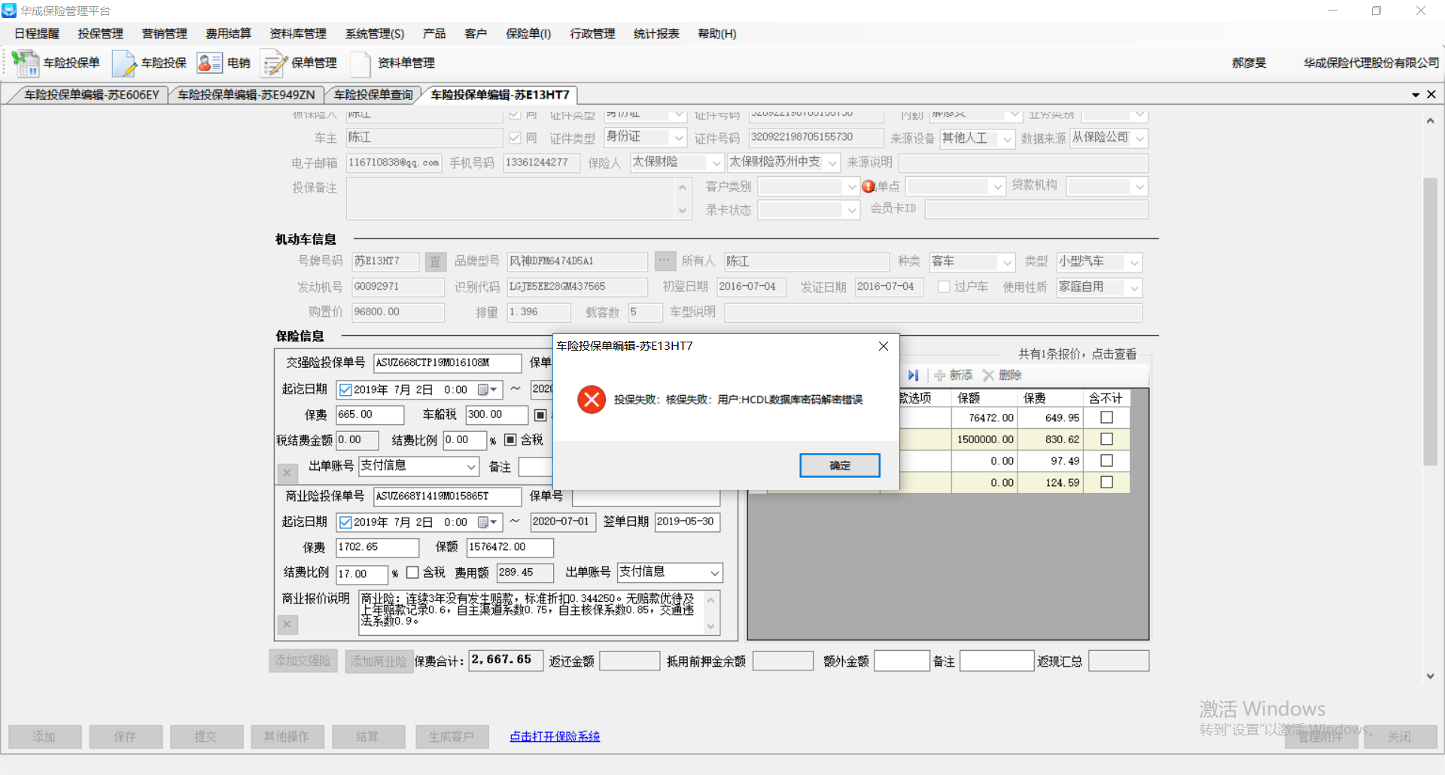Image resolution: width=1445 pixels, height=775 pixels.
Task: Tick the 含不计 checkbox in first row
Action: (x=1106, y=418)
